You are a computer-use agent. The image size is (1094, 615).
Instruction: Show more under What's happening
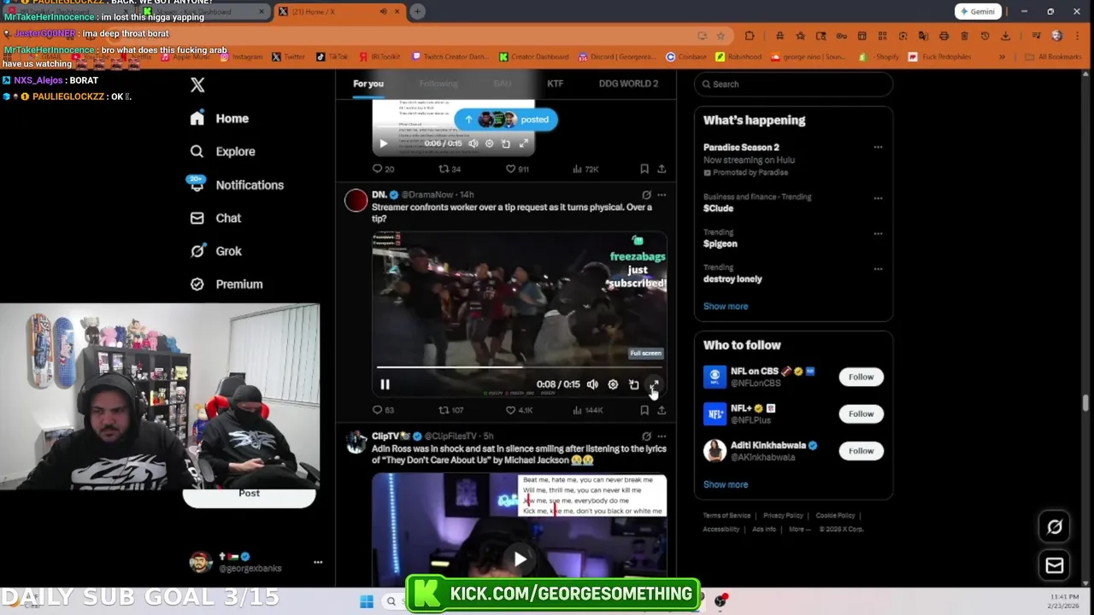point(726,306)
